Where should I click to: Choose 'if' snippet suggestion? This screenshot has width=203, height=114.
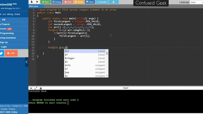[85, 69]
